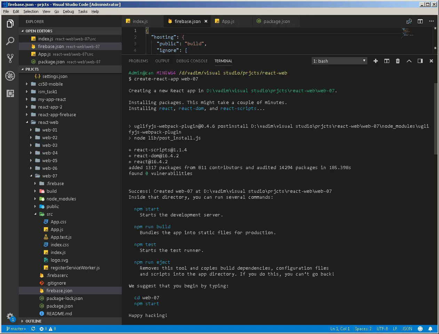Open the Search view in activity bar
This screenshot has width=439, height=334.
[x=10, y=41]
